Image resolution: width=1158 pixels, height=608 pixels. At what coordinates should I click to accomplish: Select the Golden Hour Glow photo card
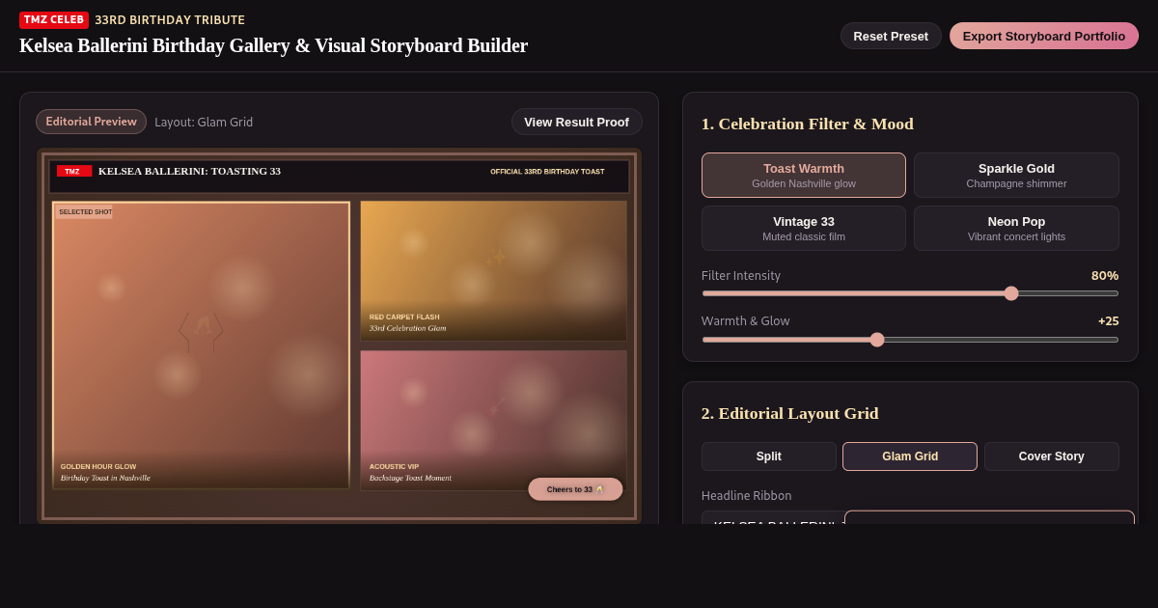click(x=201, y=345)
